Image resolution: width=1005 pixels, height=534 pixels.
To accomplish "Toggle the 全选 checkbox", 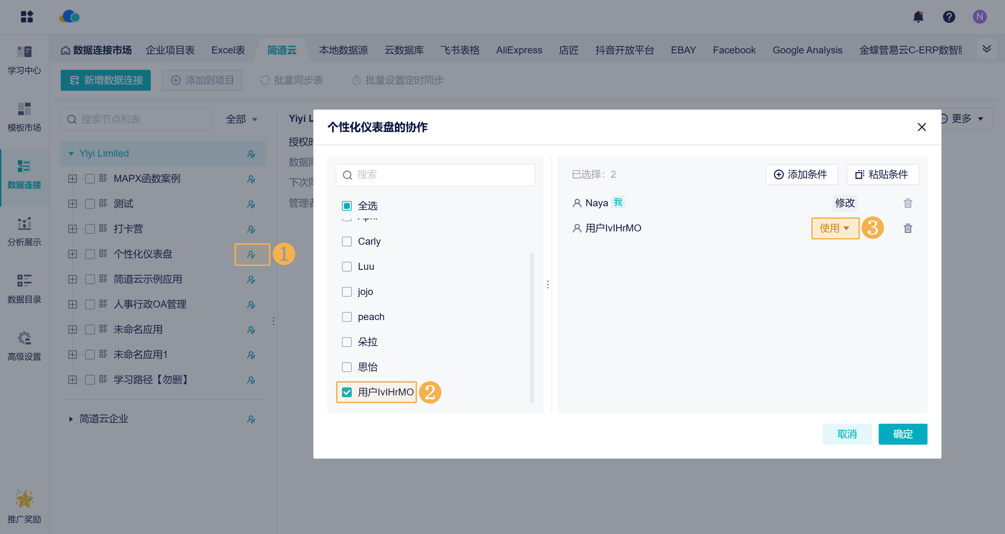I will (347, 206).
